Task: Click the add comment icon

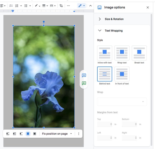Action: coord(84,75)
